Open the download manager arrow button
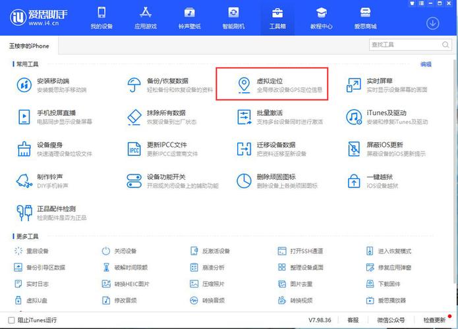The width and height of the screenshot is (458, 329). 432,23
